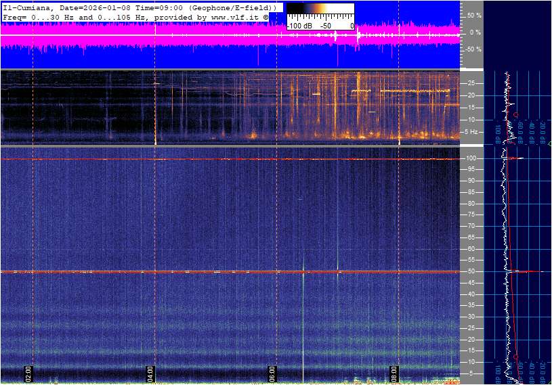Jump to the 06:00 time marker
Viewport: 552px width, 385px height.
[x=272, y=373]
